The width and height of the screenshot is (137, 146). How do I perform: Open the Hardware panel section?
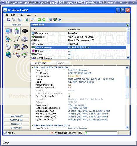tap(17, 25)
